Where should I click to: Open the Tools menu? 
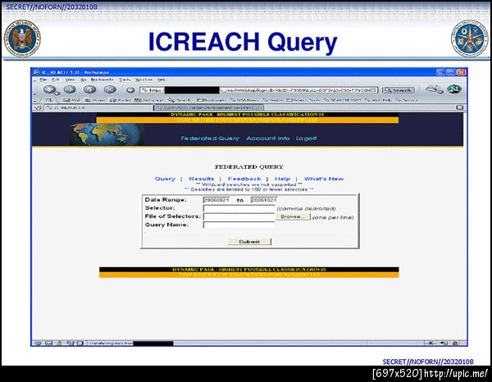pos(125,80)
